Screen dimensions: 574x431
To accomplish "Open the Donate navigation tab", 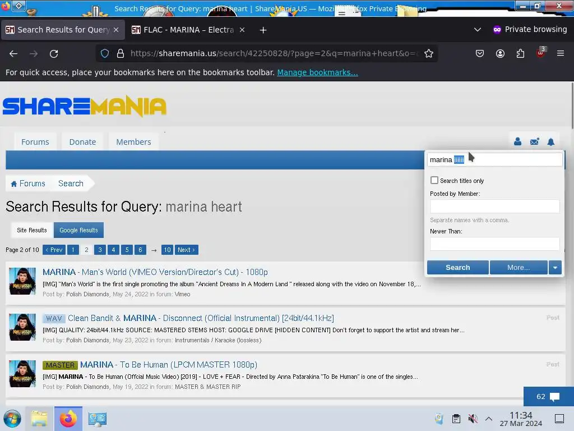I will pyautogui.click(x=83, y=142).
